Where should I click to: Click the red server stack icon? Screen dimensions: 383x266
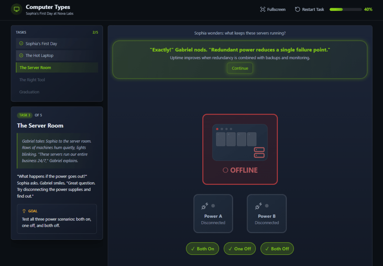point(259,152)
